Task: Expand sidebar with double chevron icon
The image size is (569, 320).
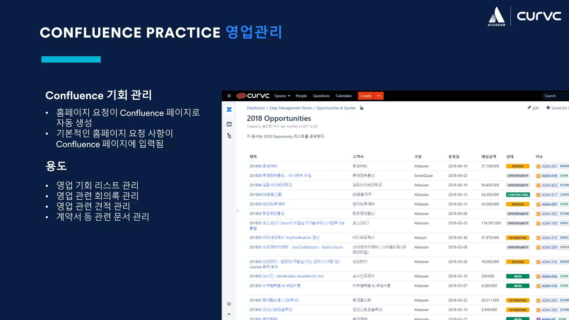Action: coord(229,314)
